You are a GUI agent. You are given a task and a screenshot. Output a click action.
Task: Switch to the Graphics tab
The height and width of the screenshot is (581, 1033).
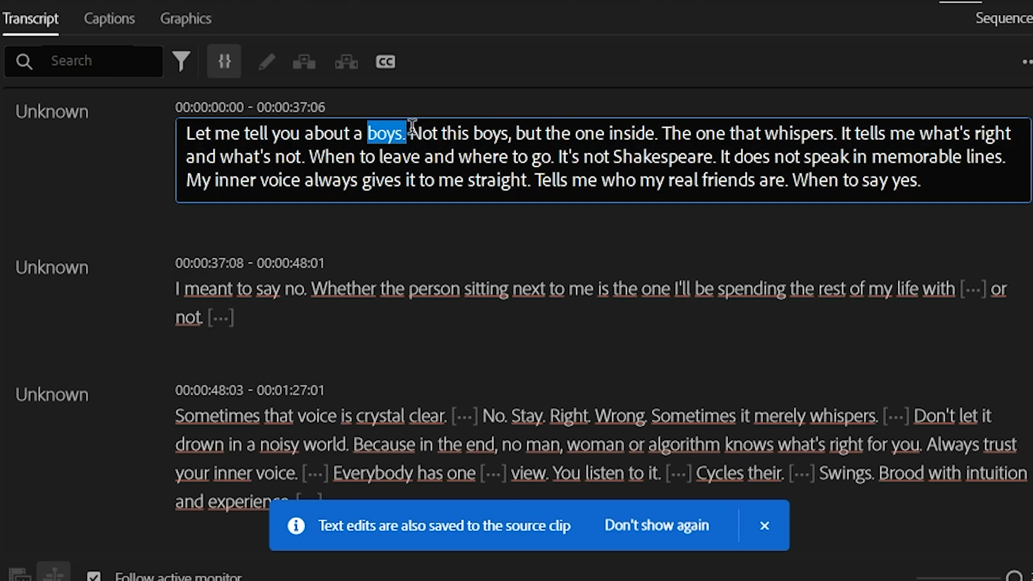(x=186, y=18)
